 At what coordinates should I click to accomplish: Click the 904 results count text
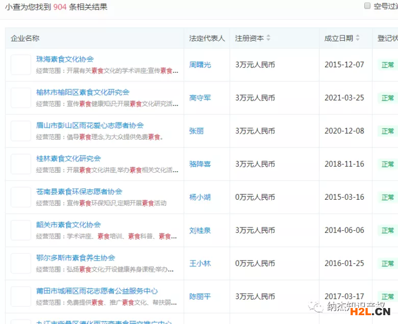point(60,7)
